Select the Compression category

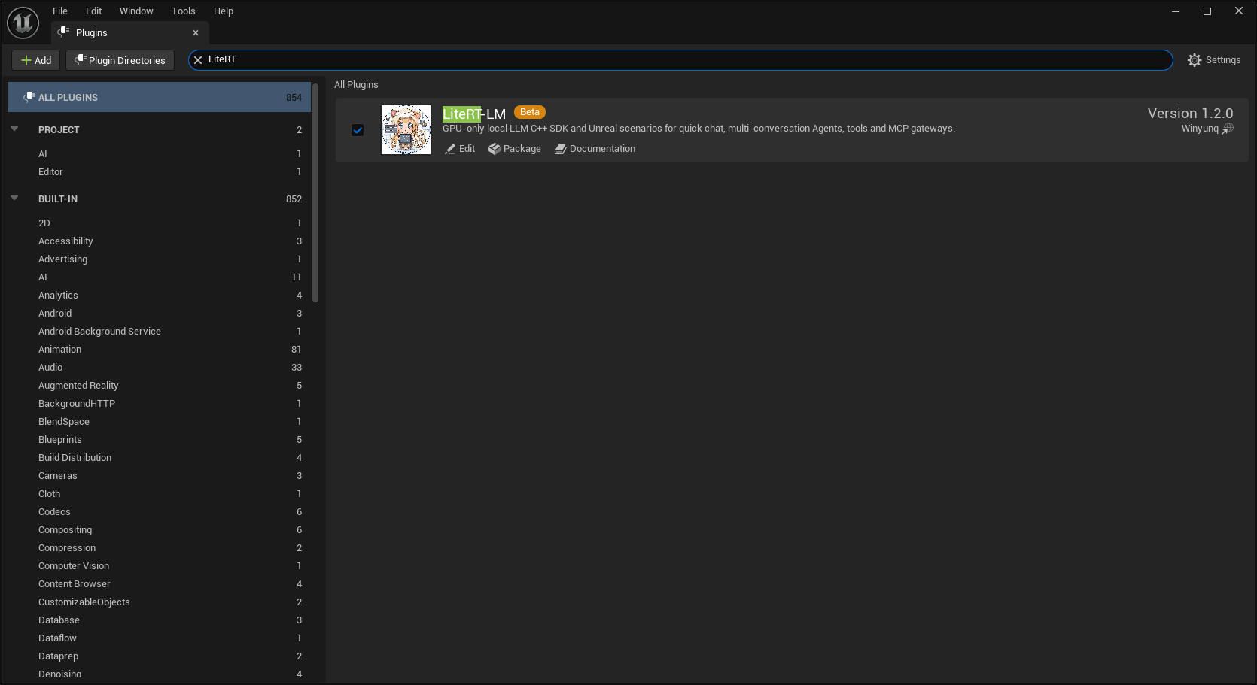160,547
